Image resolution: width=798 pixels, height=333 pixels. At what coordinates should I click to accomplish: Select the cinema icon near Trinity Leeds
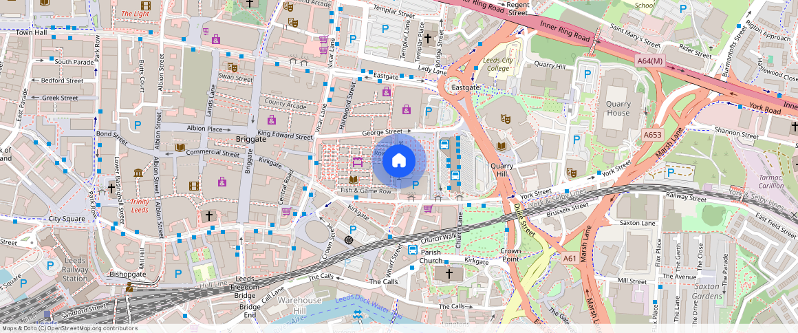[x=194, y=186]
